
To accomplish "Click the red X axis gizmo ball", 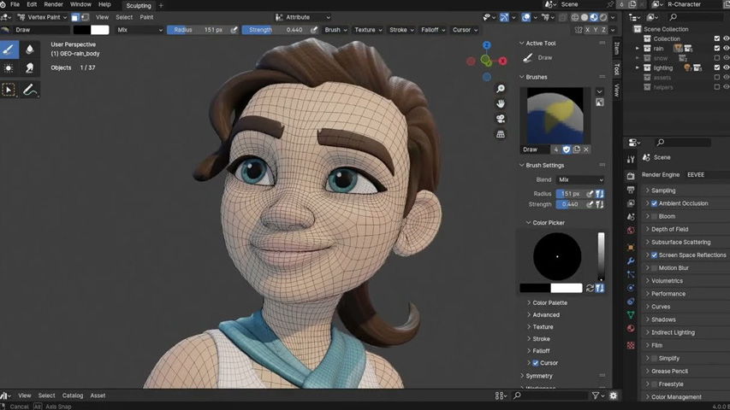I will [x=503, y=61].
